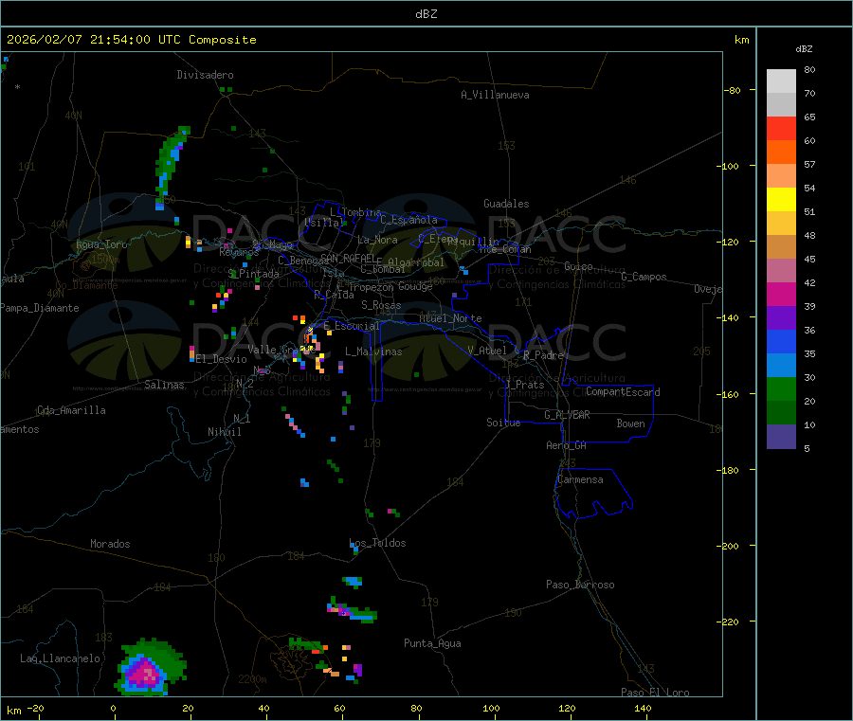The image size is (853, 721).
Task: Click the 'Soitue' map label
Action: pos(503,423)
